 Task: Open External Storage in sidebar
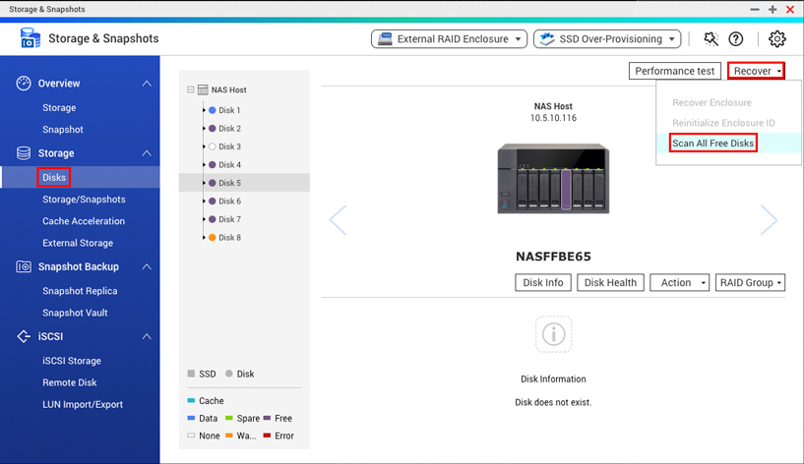[78, 243]
